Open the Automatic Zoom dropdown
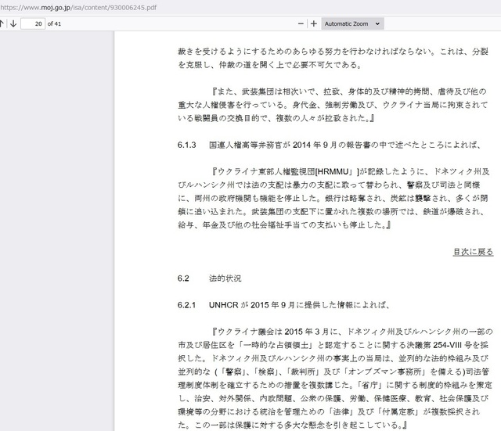501x431 pixels. click(352, 23)
